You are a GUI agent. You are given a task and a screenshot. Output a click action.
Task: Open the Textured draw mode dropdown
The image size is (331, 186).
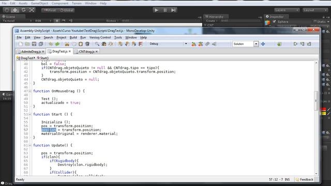tap(17, 21)
